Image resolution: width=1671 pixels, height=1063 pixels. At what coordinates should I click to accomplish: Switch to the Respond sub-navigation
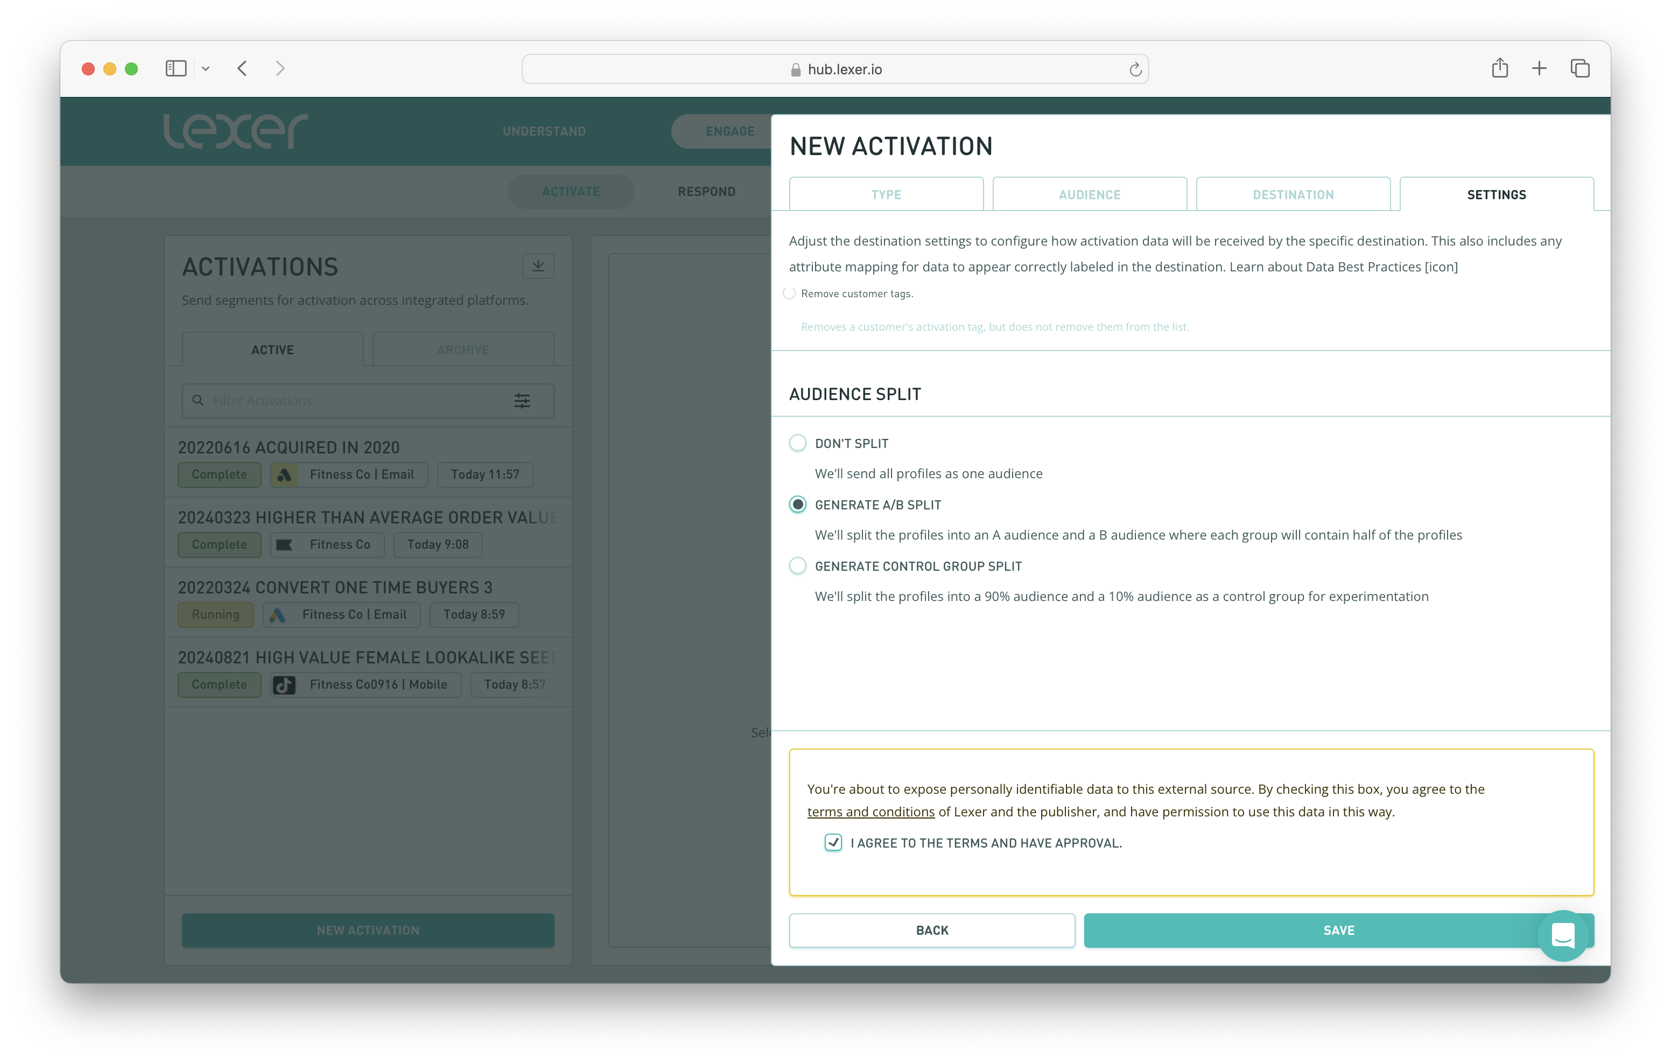(x=706, y=192)
